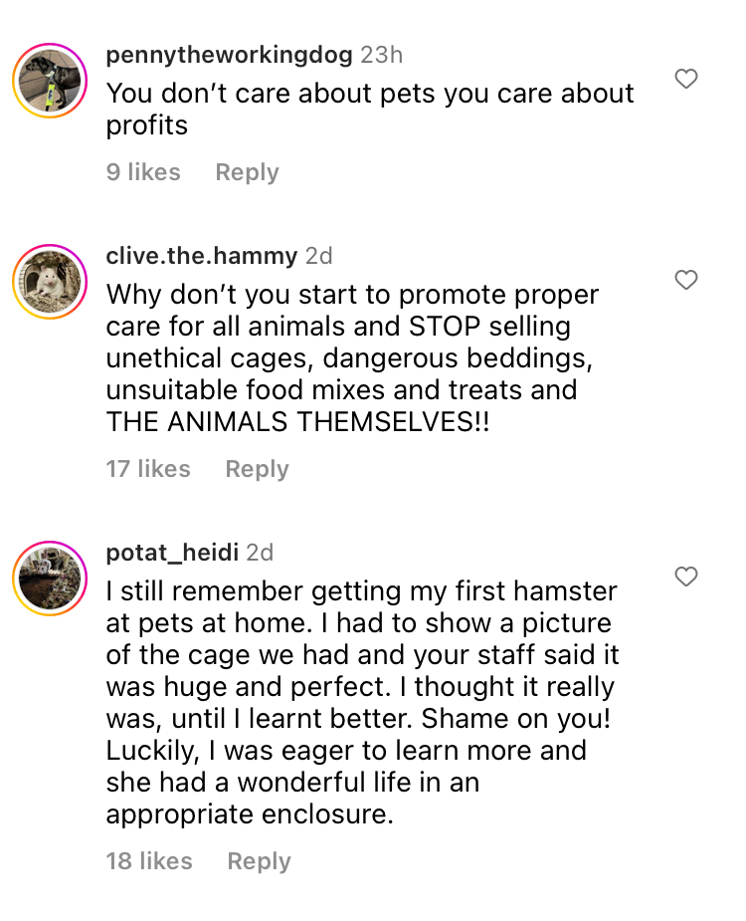Like pennytheworkingdog's comment with the heart
The image size is (746, 921).
(x=686, y=79)
